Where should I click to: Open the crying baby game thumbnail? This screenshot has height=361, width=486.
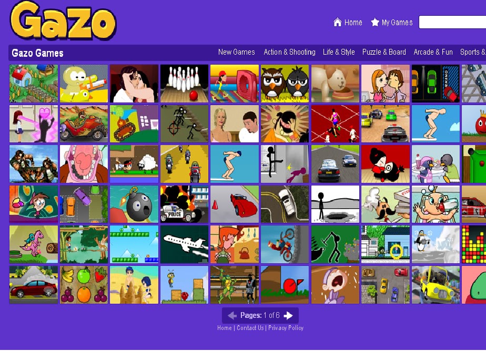[335, 285]
